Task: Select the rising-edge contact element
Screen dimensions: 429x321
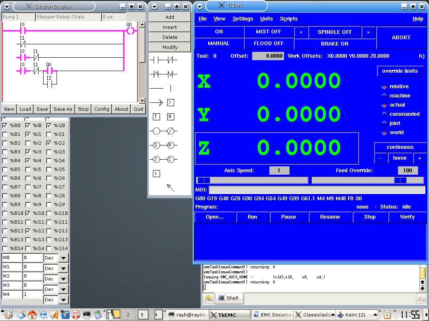Action: (156, 74)
